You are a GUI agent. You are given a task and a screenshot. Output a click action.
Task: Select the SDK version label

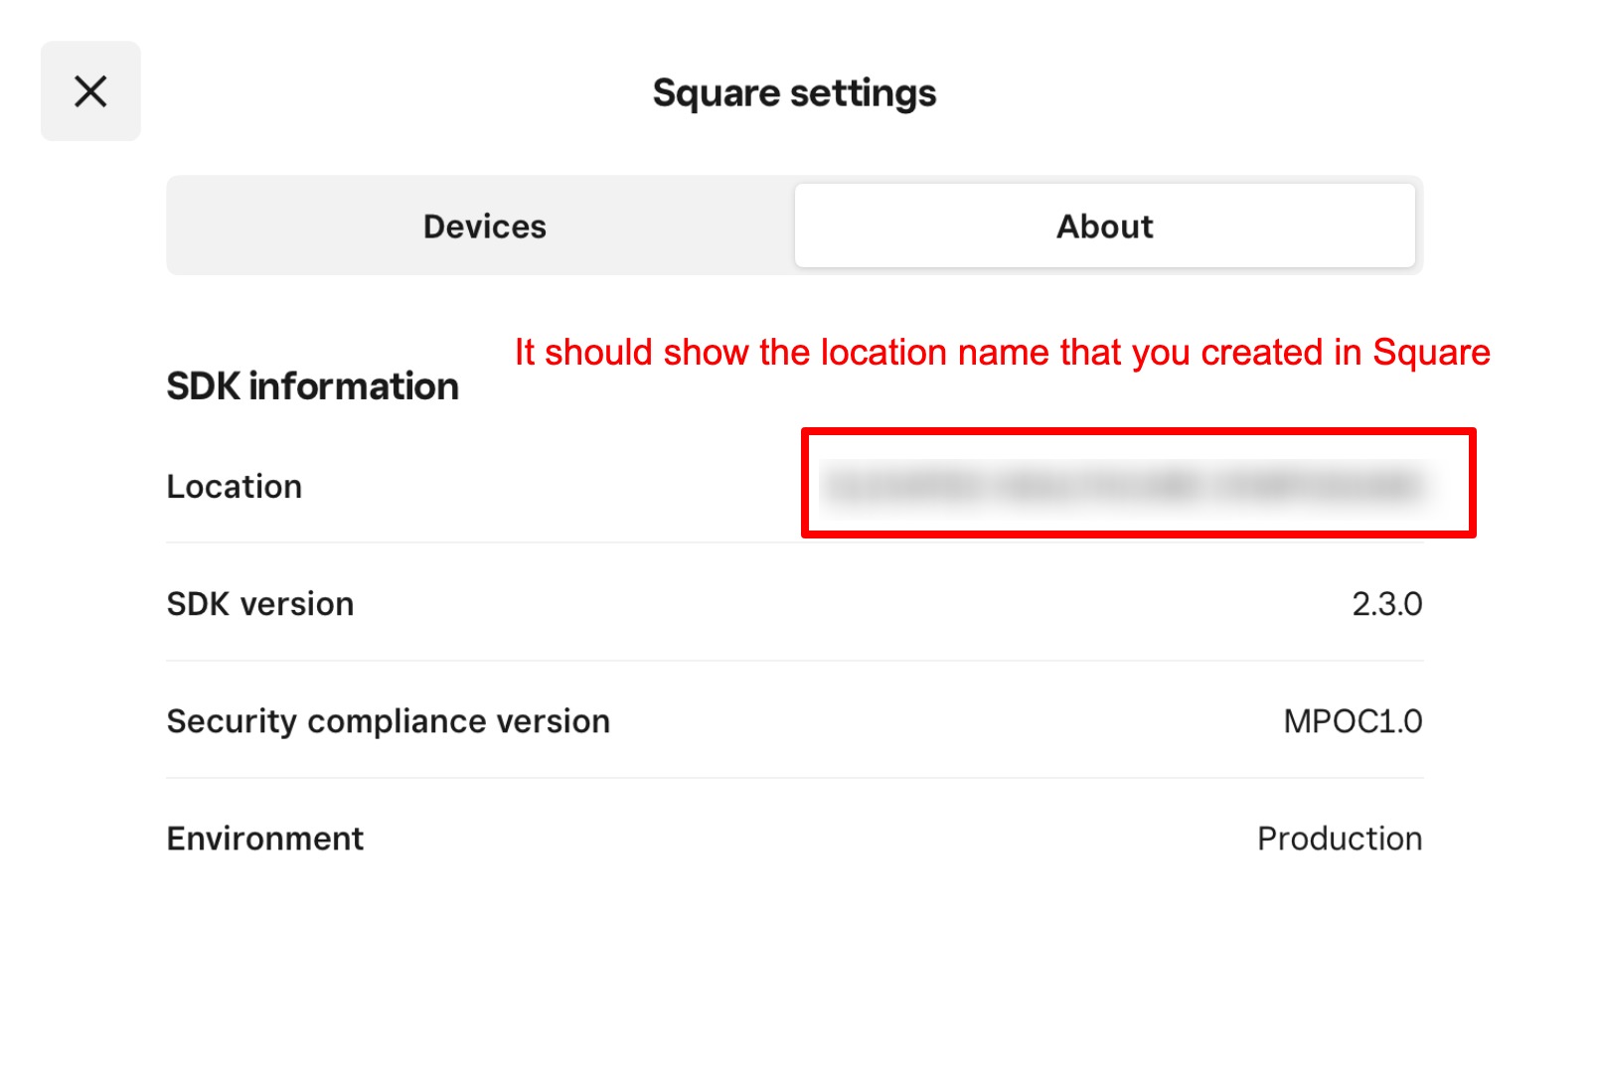260,604
